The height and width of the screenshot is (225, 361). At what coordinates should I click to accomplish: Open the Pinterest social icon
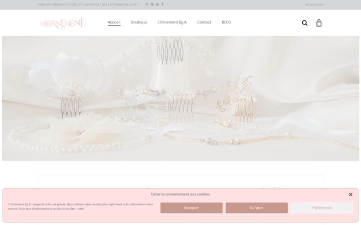[152, 4]
